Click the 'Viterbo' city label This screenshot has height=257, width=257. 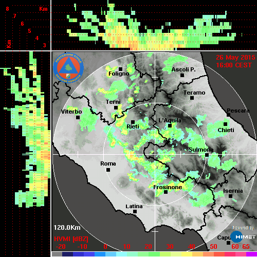pos(71,112)
